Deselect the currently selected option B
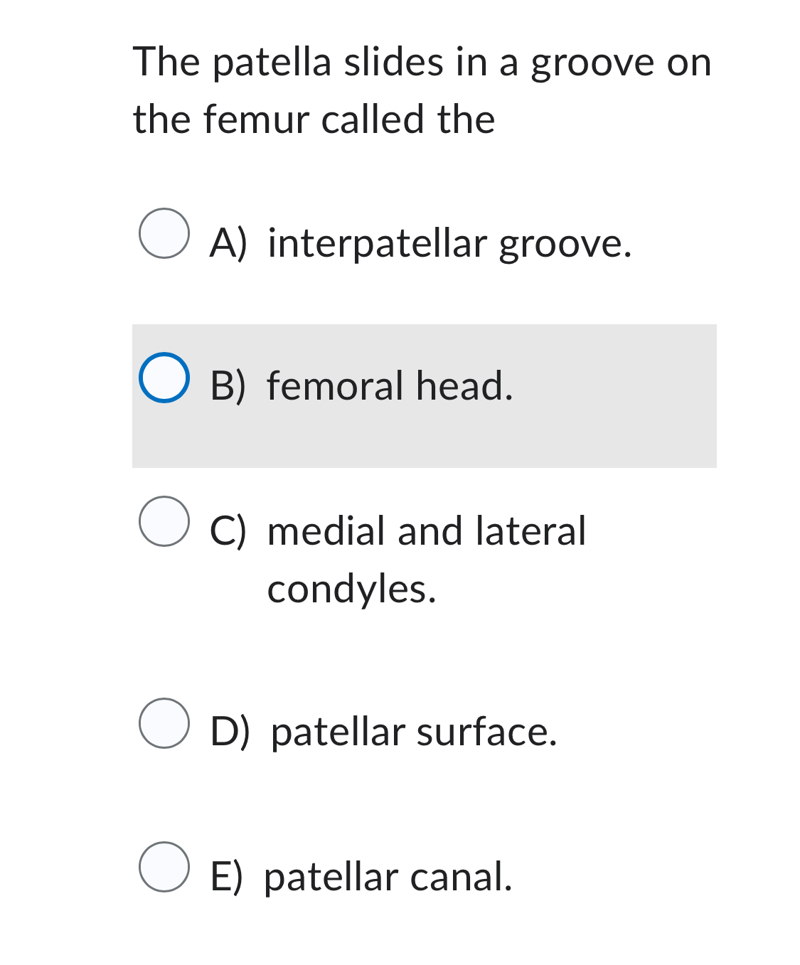This screenshot has height=965, width=800. tap(165, 379)
